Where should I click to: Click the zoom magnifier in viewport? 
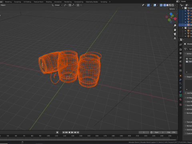pyautogui.click(x=175, y=26)
